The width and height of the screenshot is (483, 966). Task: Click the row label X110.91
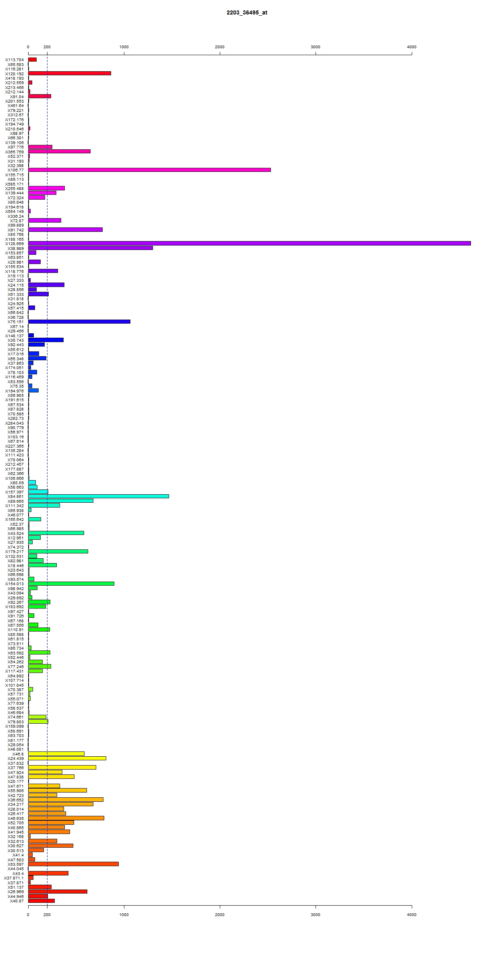(x=16, y=630)
